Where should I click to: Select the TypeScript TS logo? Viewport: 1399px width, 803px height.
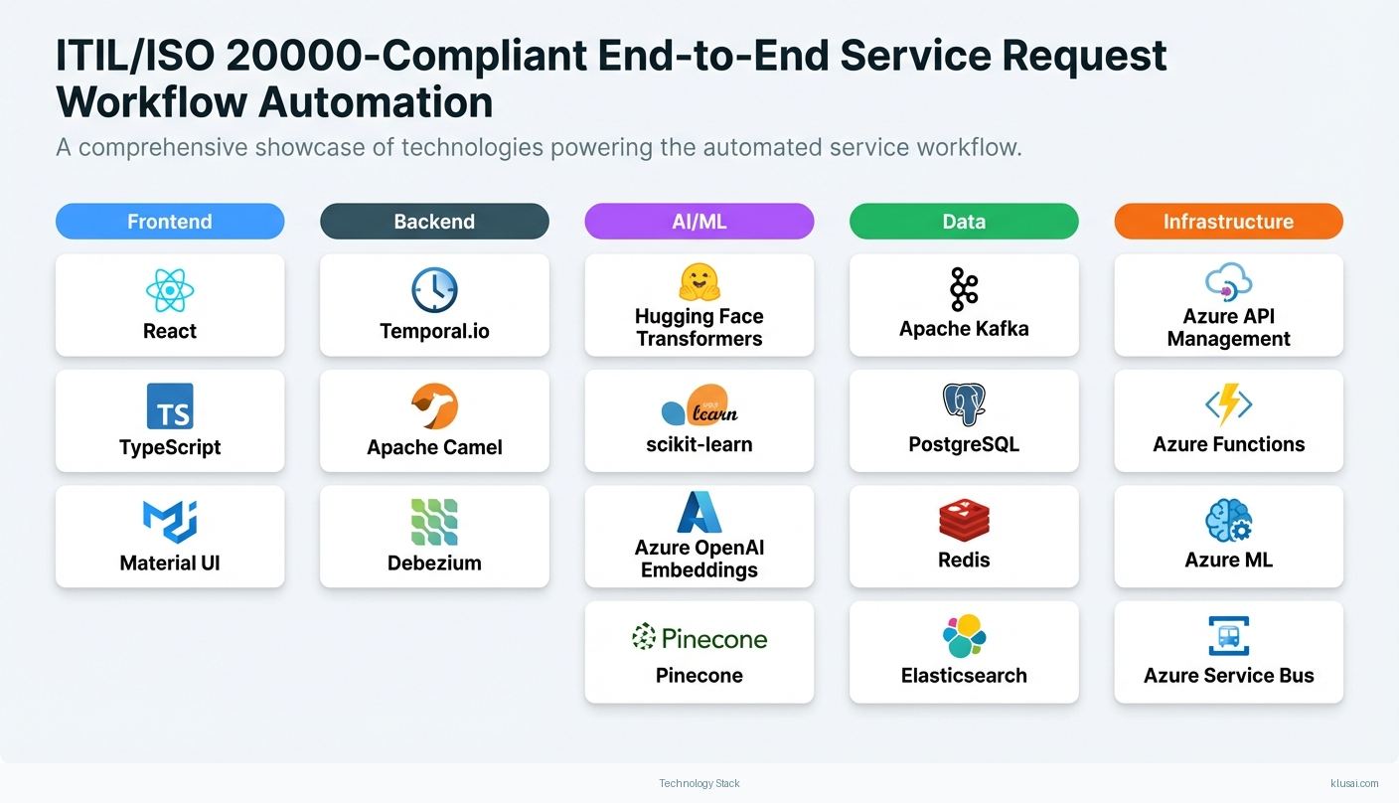[x=170, y=406]
